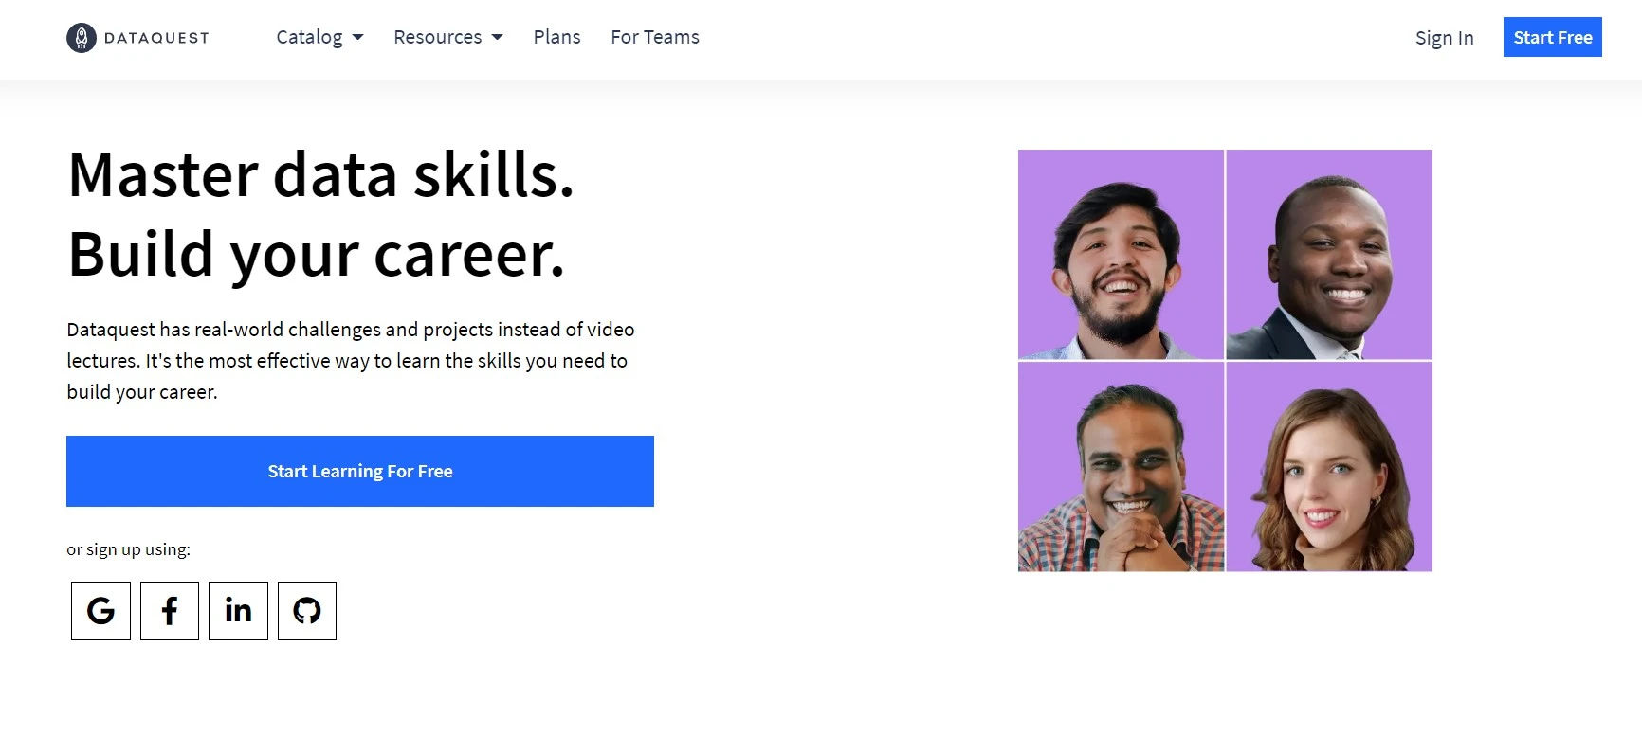This screenshot has width=1642, height=736.
Task: Click the Start Free button
Action: click(1552, 37)
